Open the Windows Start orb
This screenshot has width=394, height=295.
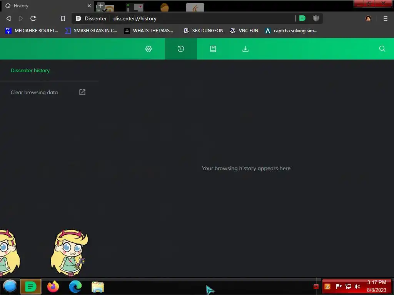tap(10, 286)
